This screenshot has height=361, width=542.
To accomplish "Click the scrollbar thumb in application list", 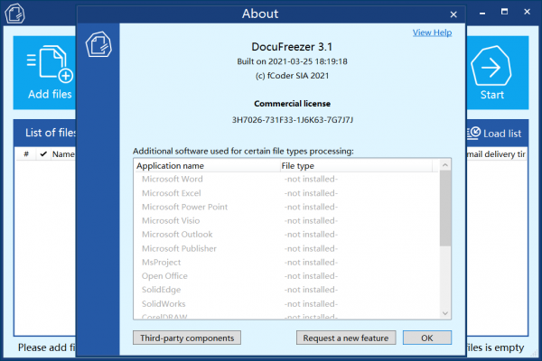I will click(445, 208).
